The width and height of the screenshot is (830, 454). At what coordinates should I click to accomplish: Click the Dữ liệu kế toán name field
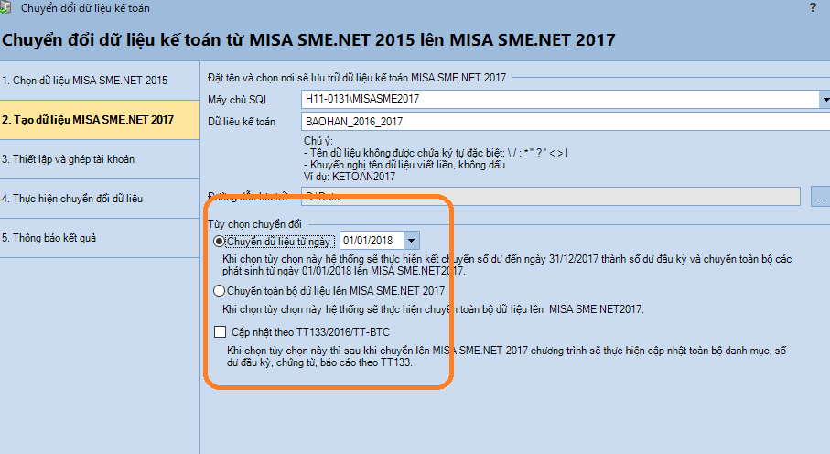pos(566,122)
